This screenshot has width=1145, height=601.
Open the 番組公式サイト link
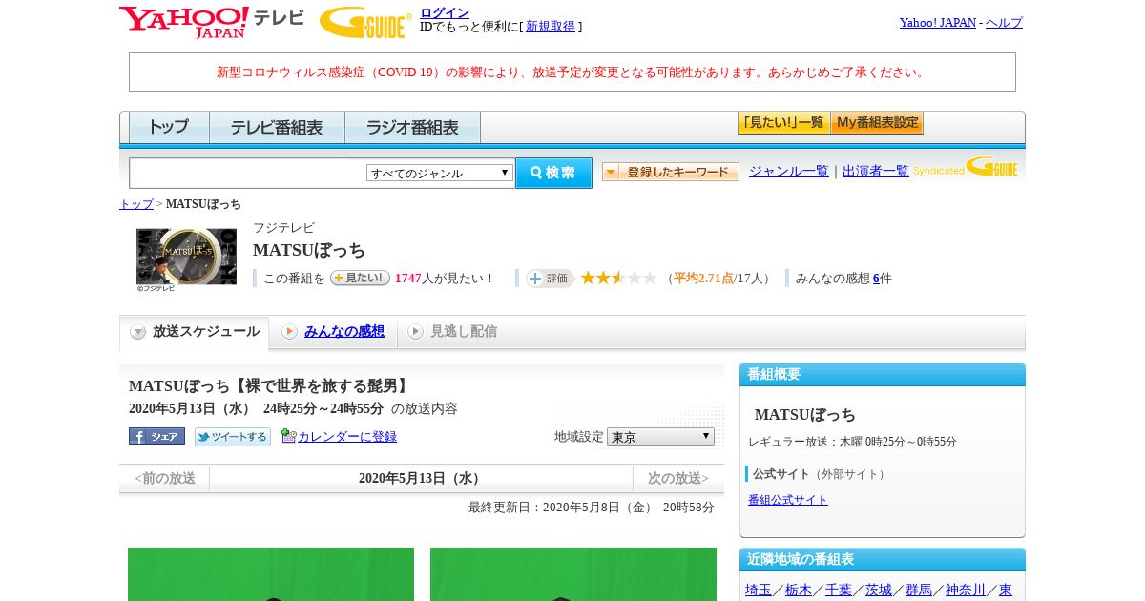click(x=788, y=500)
